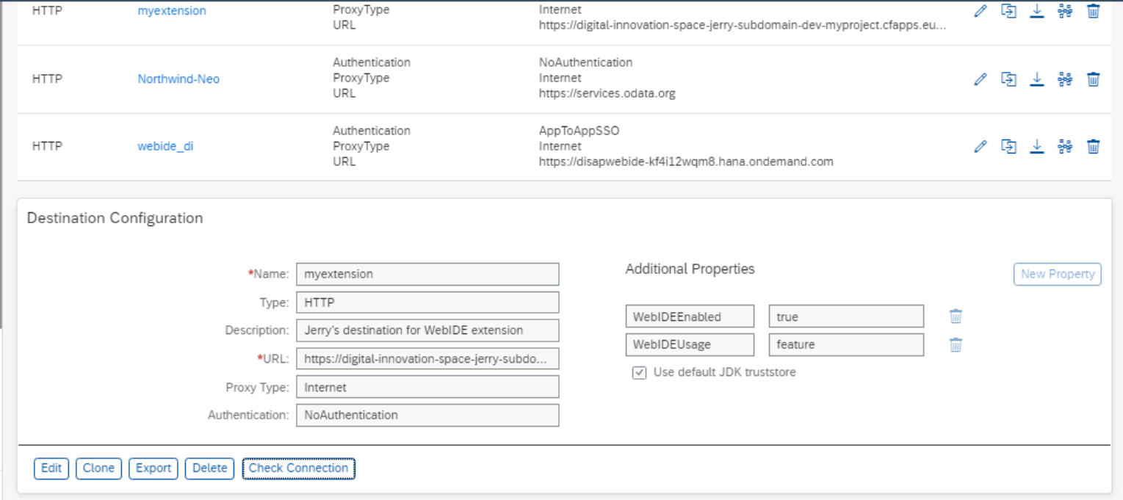
Task: Click the Proxy Type field showing Internet
Action: (427, 387)
